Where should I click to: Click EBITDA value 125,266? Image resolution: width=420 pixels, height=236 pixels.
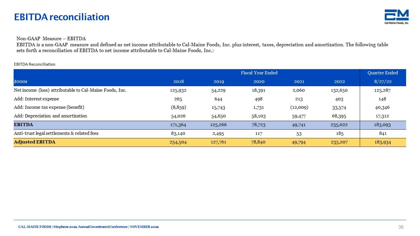pos(219,125)
